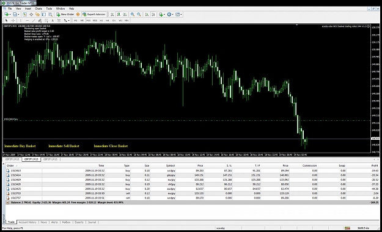Select the M15 timeframe button

tap(89, 20)
